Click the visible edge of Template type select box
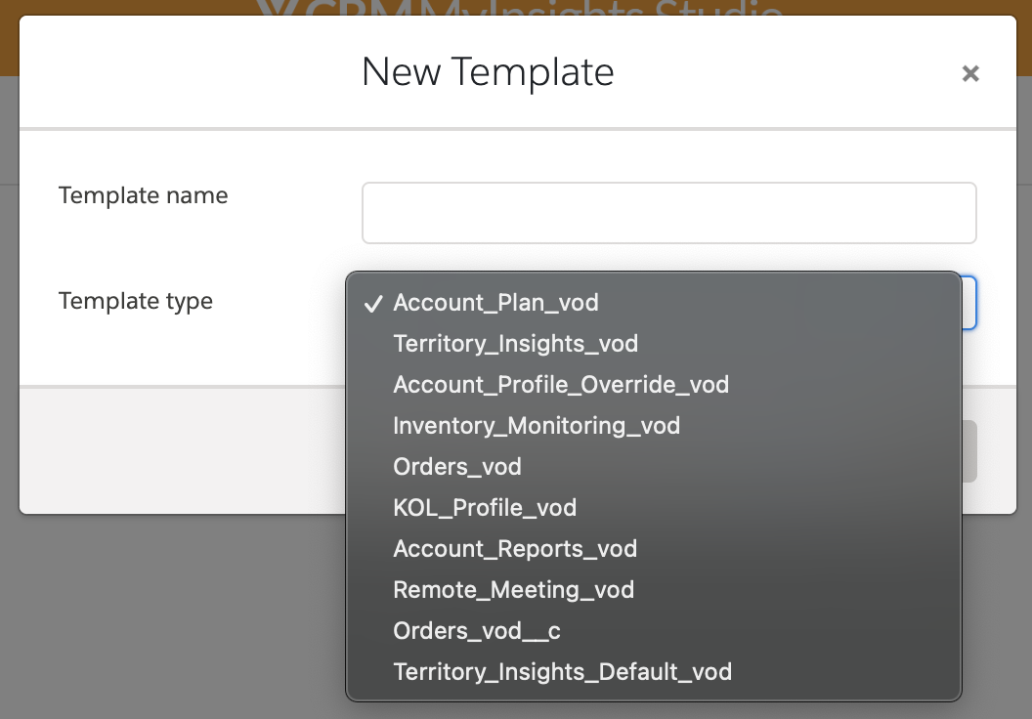This screenshot has width=1032, height=719. [969, 303]
